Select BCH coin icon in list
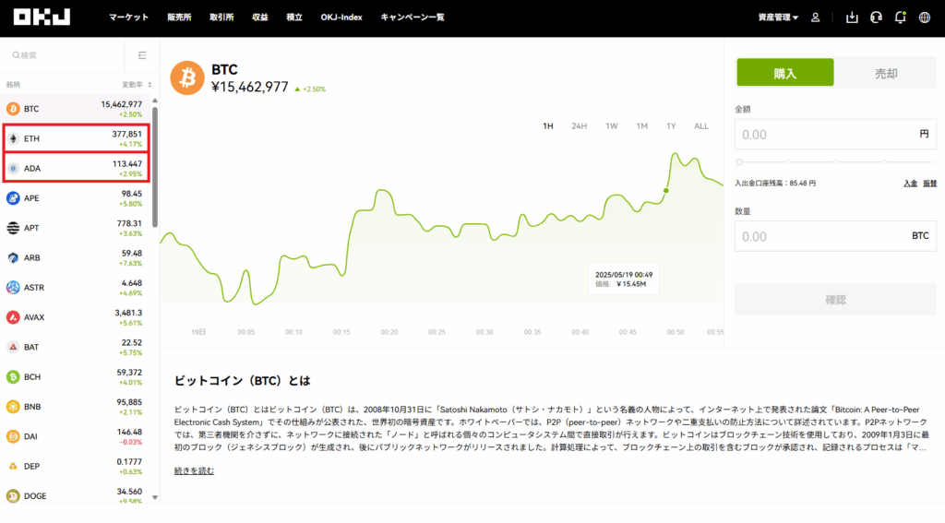This screenshot has height=523, width=945. [13, 376]
